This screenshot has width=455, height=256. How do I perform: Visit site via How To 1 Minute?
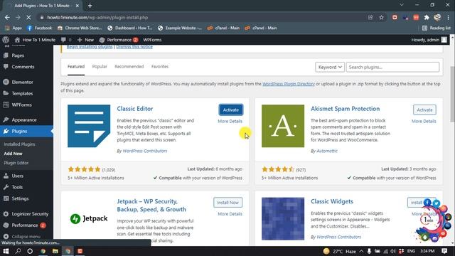tap(35, 40)
